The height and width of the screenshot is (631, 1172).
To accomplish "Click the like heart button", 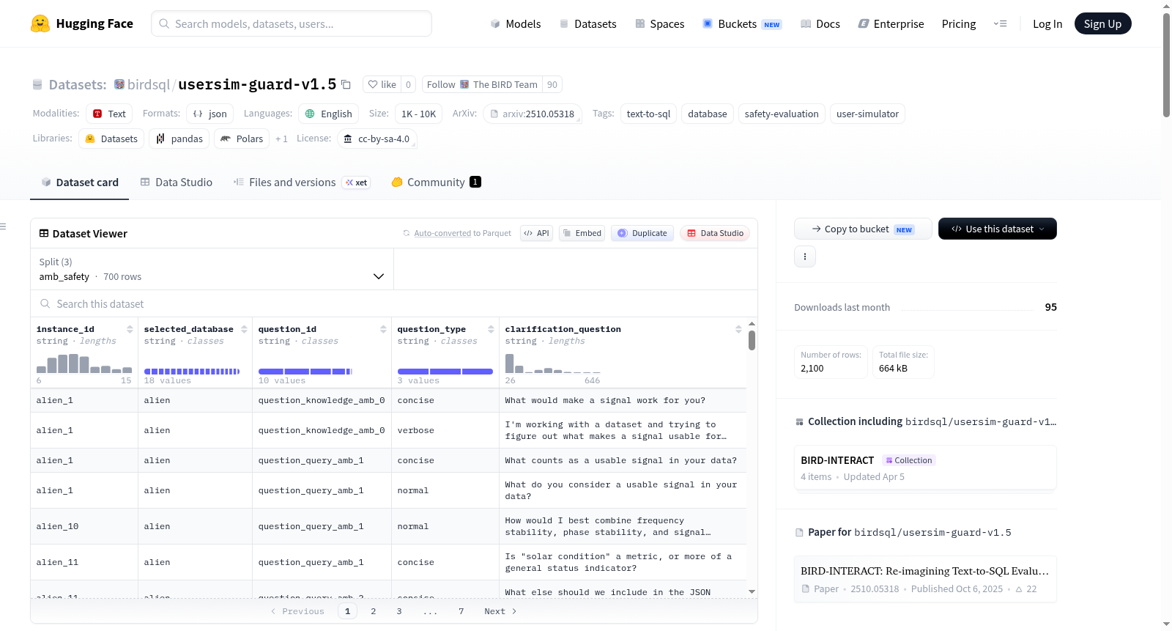I will tap(382, 84).
